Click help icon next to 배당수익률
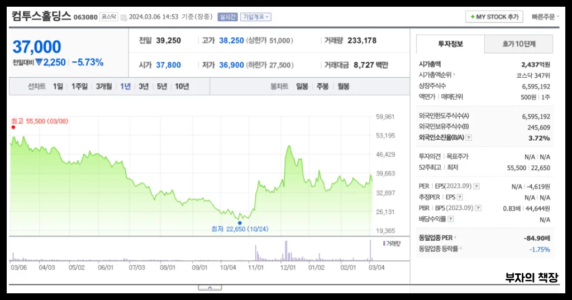Screen dimensions: 572x300 [451, 219]
